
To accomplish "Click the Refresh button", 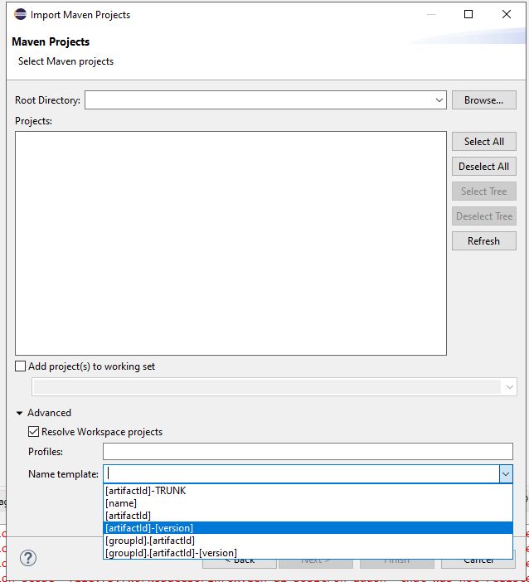I will pos(483,241).
